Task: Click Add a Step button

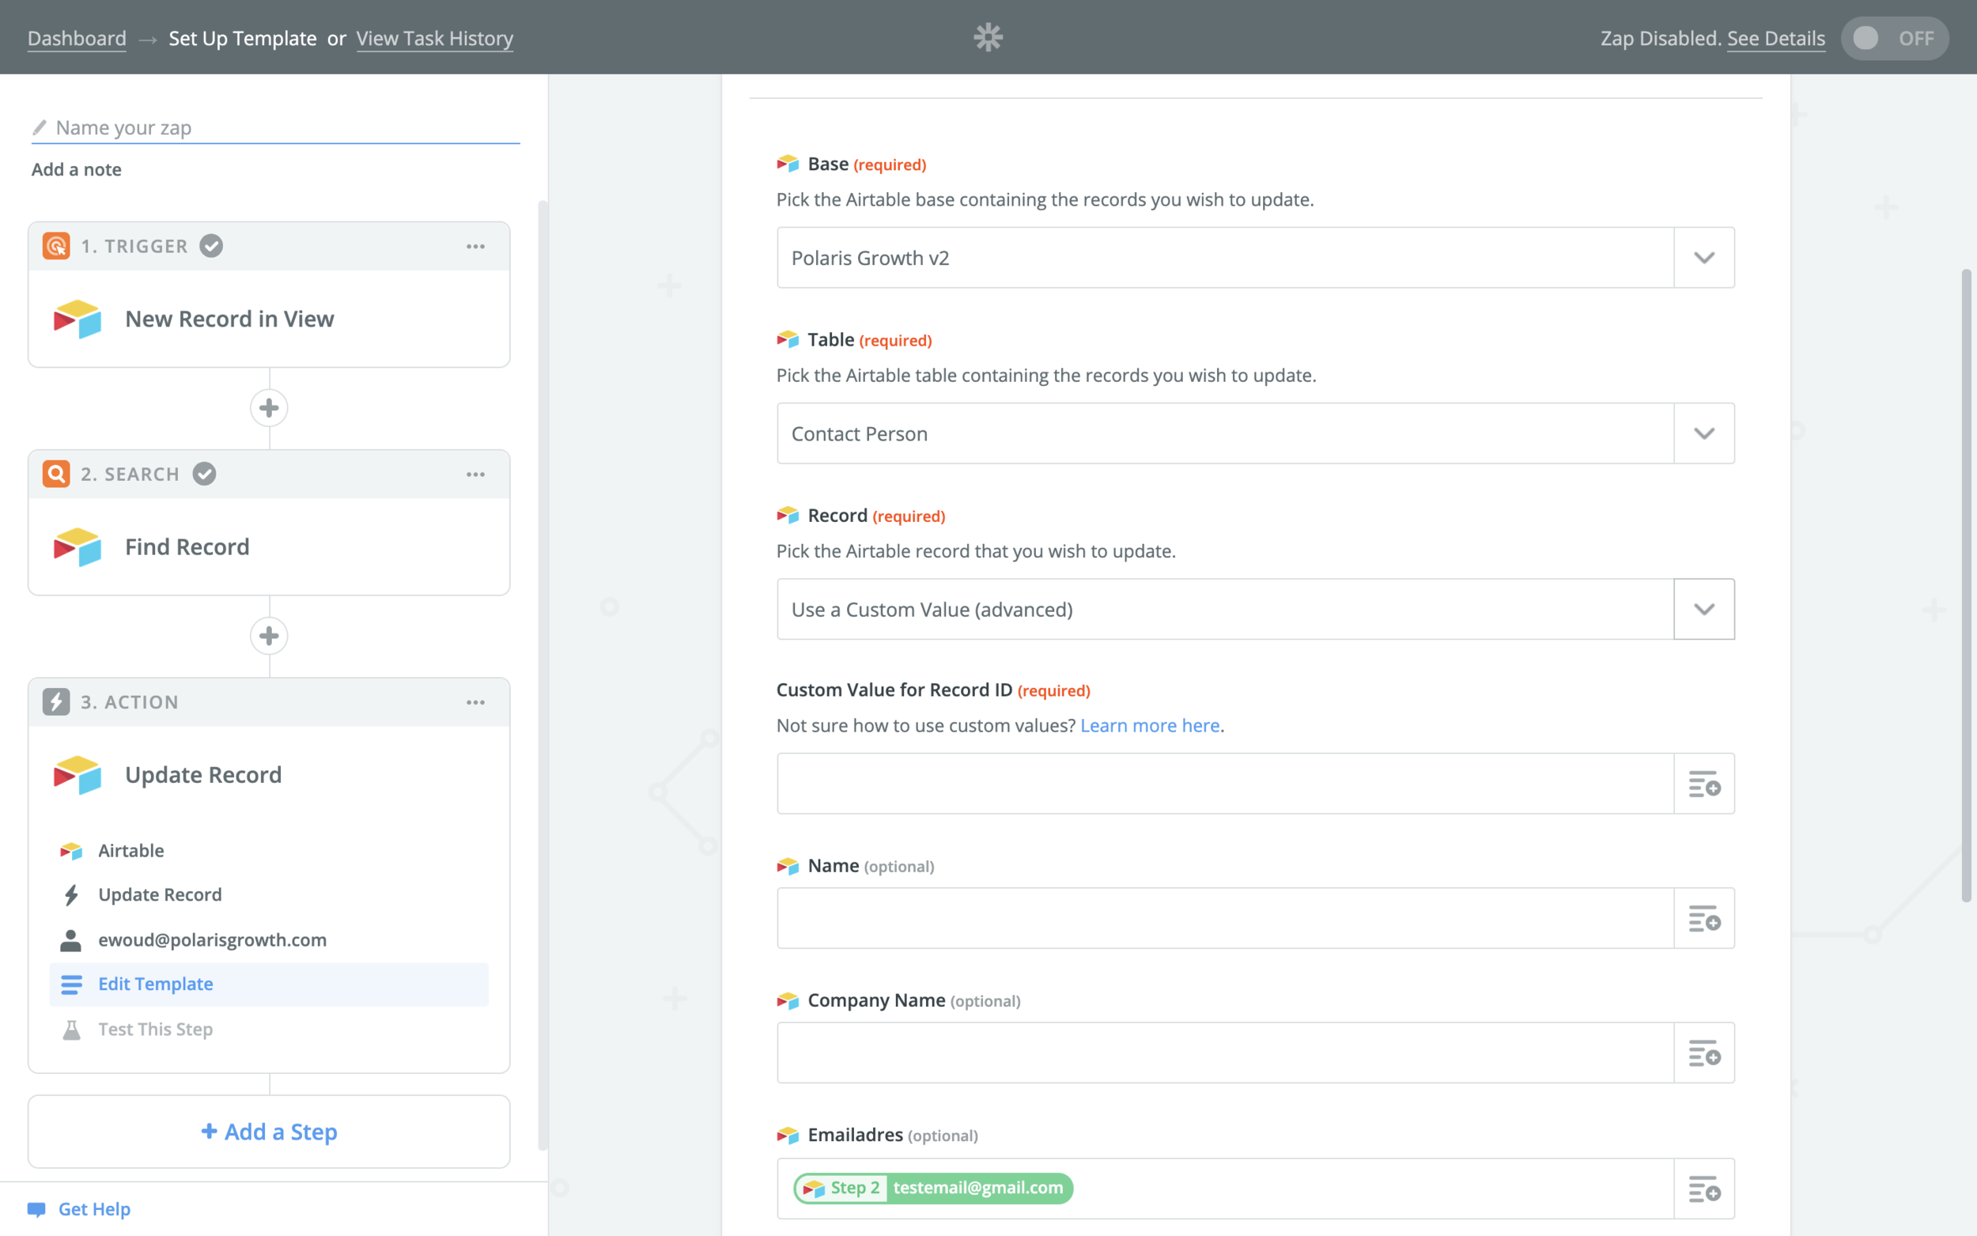Action: pos(269,1132)
